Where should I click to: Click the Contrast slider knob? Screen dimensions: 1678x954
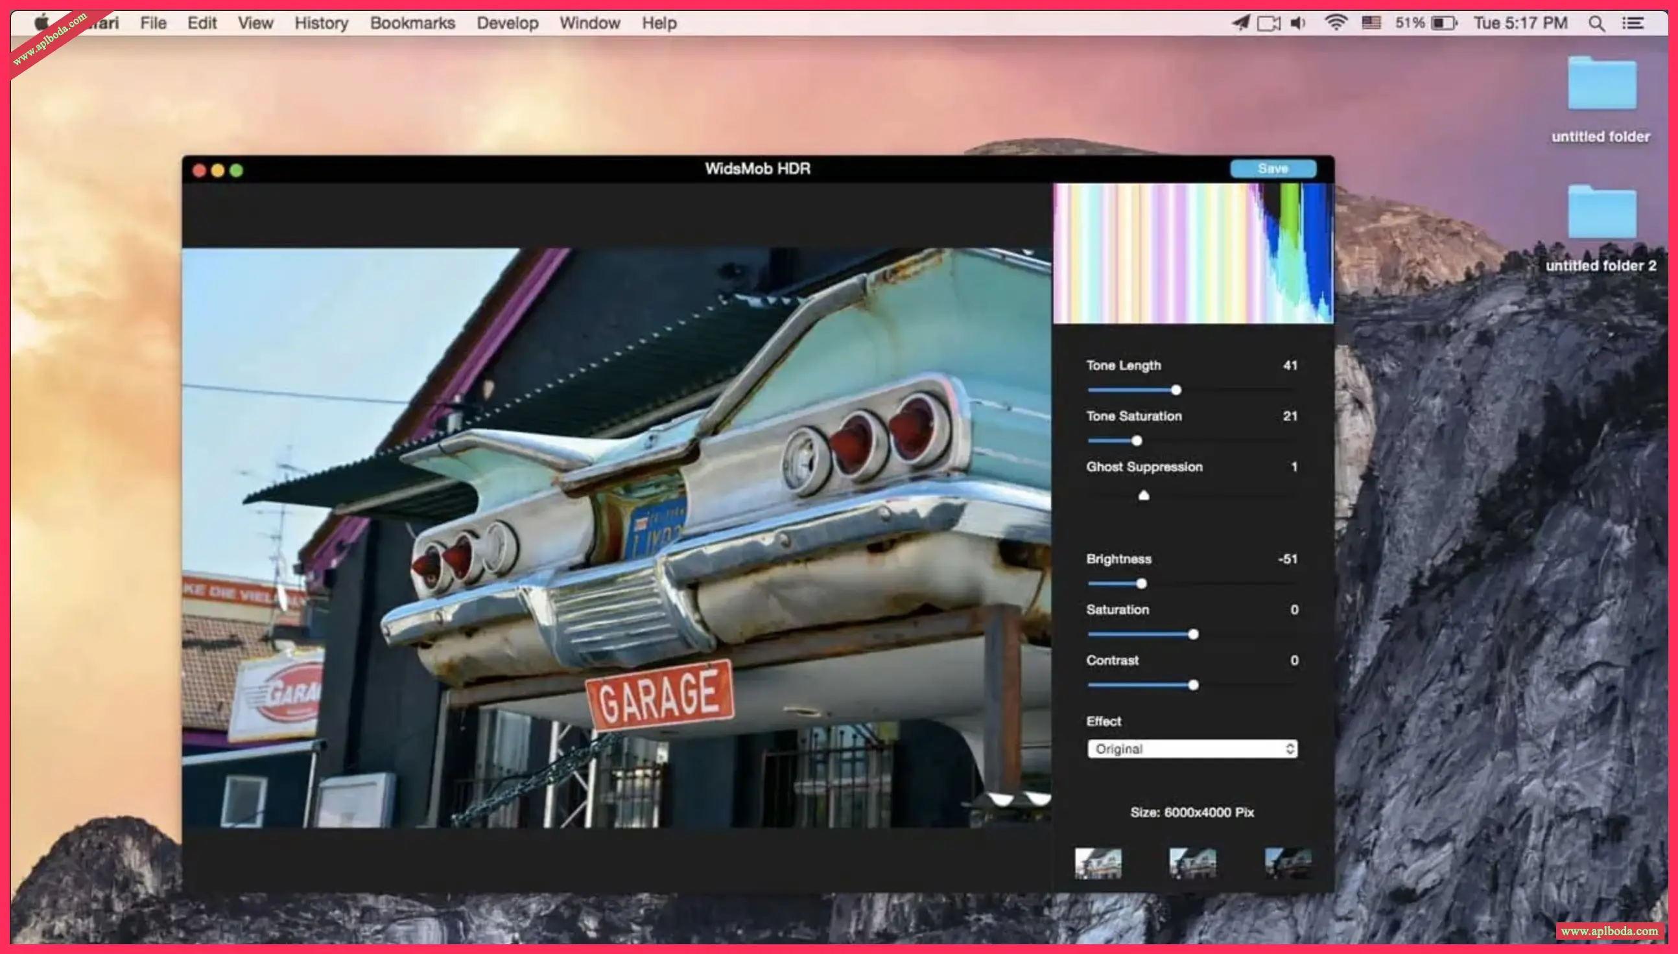point(1193,685)
